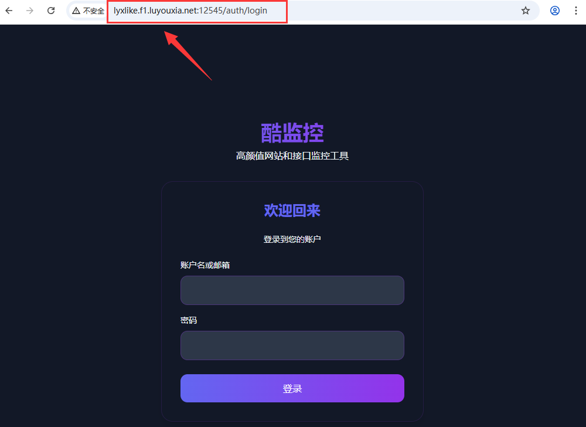Focus the 账户名或邮箱 input box
Screen dimensions: 586x427
292,290
